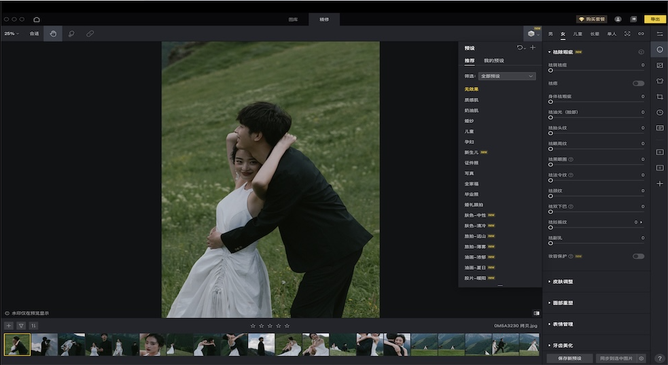
Task: Open the adjustment sliders icon in right sidebar
Action: coord(659,34)
